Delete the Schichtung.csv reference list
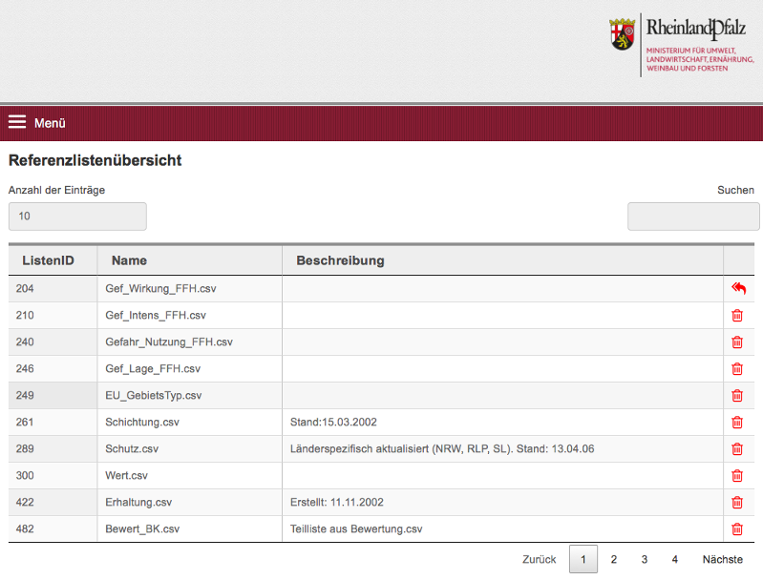The width and height of the screenshot is (763, 580). (737, 423)
